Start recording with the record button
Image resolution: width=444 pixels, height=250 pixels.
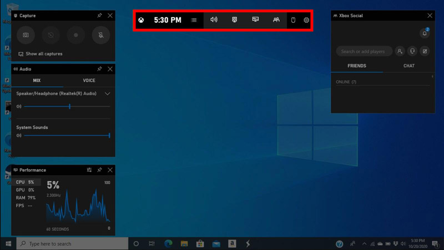(76, 35)
